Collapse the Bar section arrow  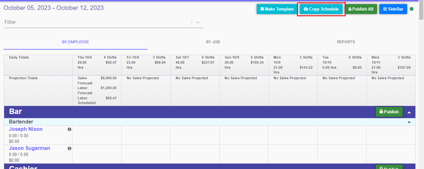[x=409, y=112]
